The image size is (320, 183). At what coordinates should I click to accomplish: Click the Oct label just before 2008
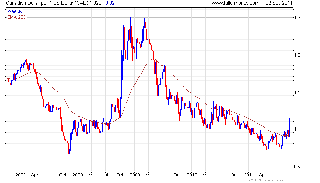point(63,175)
